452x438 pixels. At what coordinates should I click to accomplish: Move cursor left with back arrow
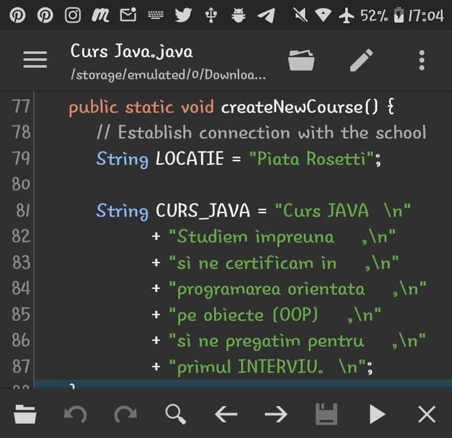click(x=226, y=414)
